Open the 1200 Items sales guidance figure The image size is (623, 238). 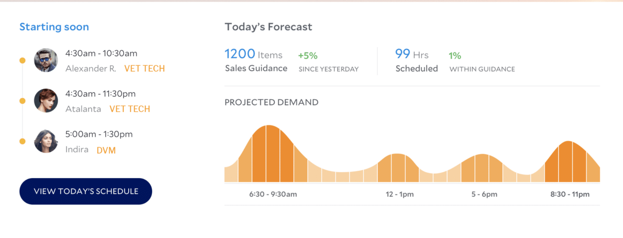click(x=254, y=54)
